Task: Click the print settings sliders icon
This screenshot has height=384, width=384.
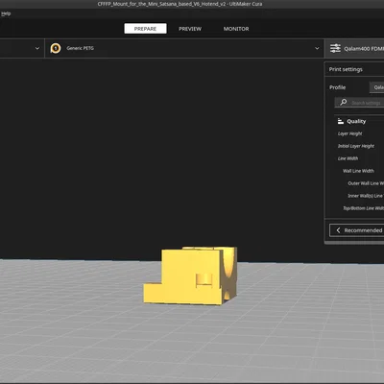Action: click(x=335, y=48)
